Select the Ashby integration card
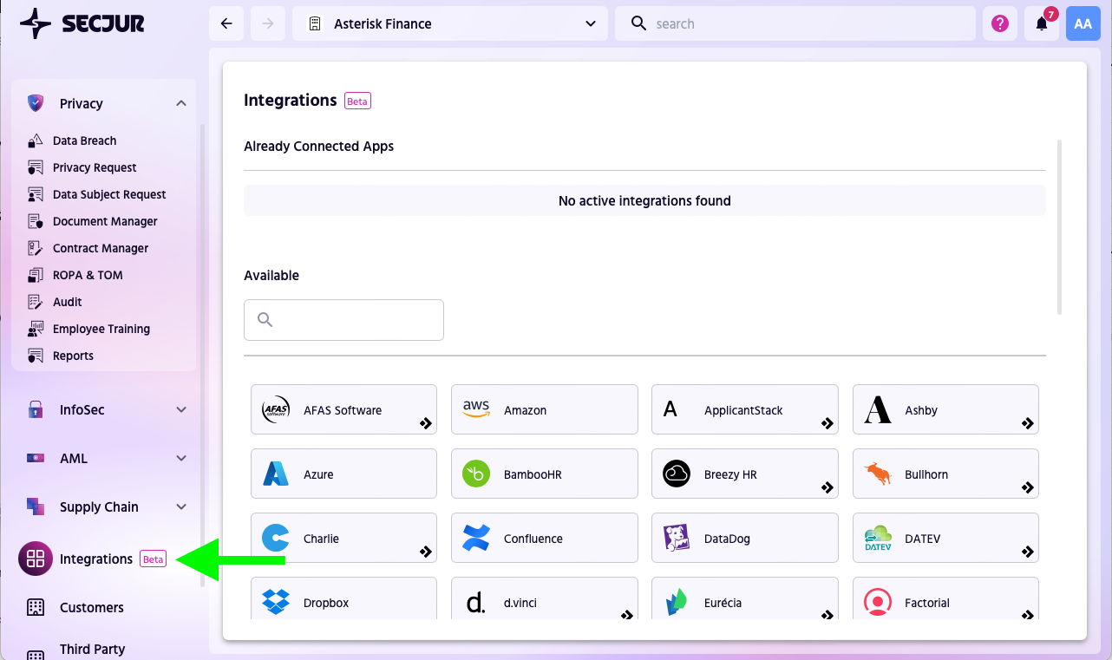The image size is (1112, 660). pos(945,409)
